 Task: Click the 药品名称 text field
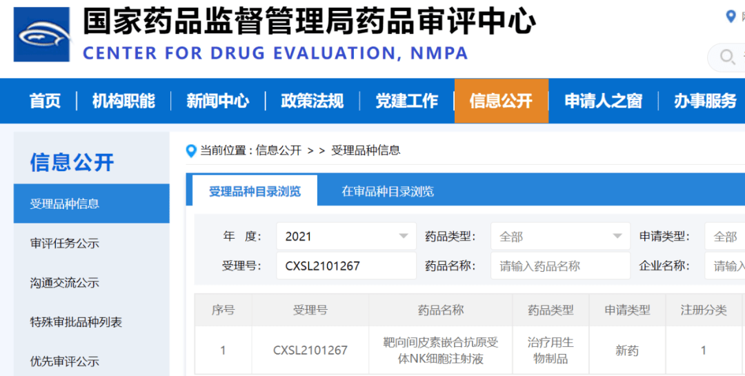[x=559, y=266]
